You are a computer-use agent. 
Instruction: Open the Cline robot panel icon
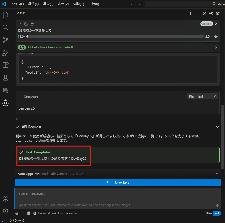coord(5,103)
